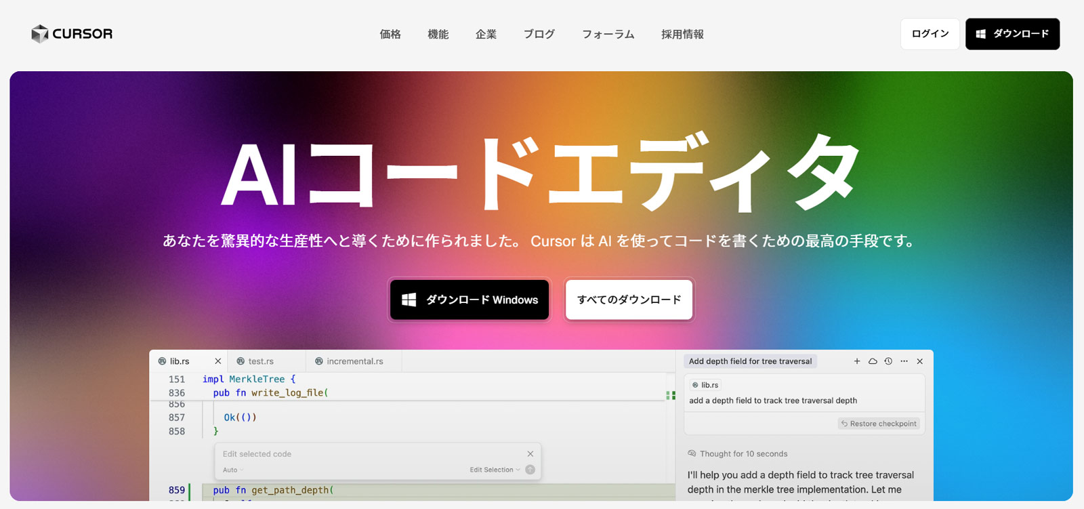Close the lib.rs tab
Image resolution: width=1084 pixels, height=509 pixels.
pos(218,361)
